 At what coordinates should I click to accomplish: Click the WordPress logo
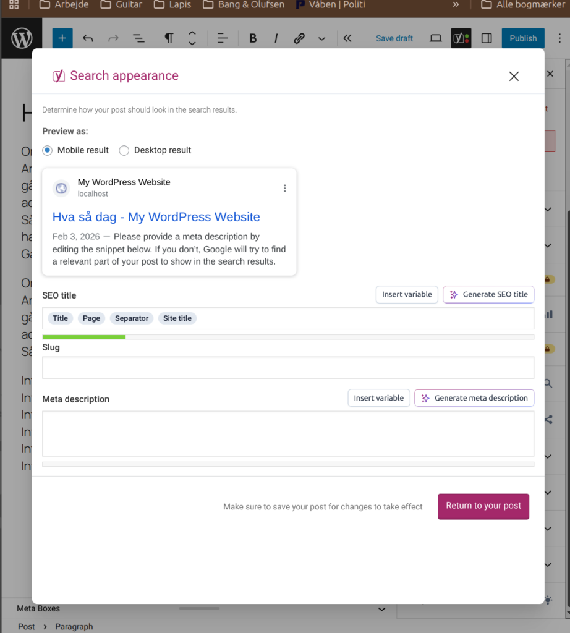click(x=22, y=38)
